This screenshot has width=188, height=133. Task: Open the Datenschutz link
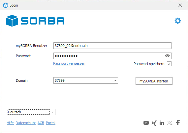pos(25,123)
